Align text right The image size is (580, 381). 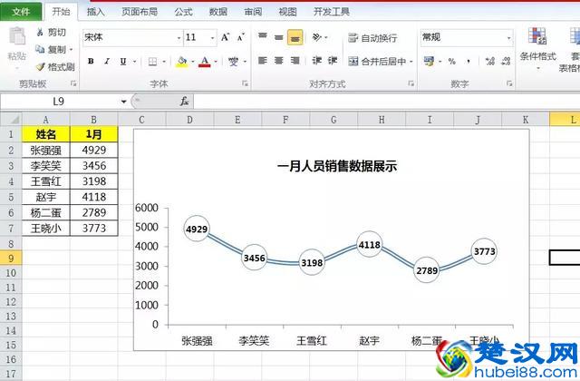pyautogui.click(x=295, y=61)
